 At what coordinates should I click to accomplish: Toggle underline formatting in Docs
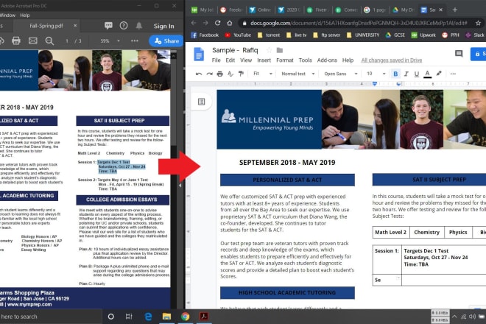pyautogui.click(x=417, y=74)
